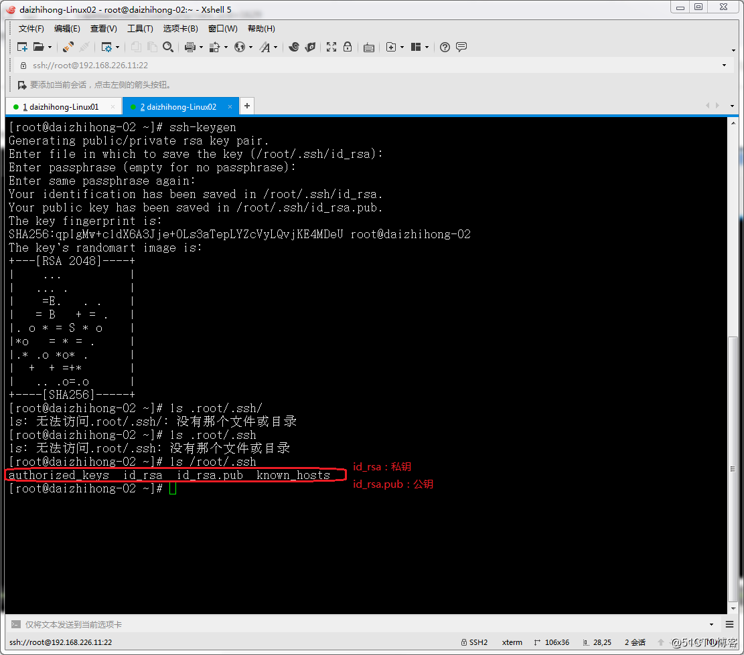The height and width of the screenshot is (655, 744).
Task: Open the 编辑(E) menu
Action: pyautogui.click(x=68, y=29)
